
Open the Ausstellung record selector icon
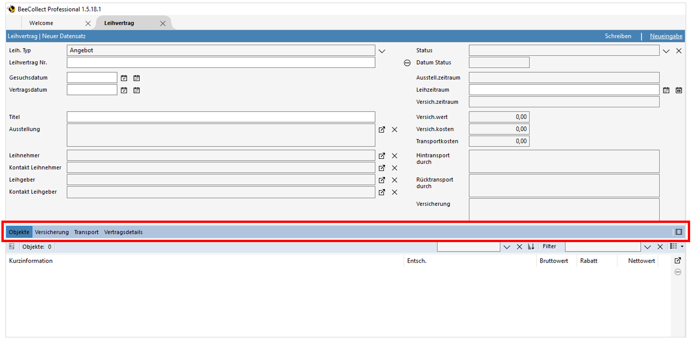tap(382, 130)
